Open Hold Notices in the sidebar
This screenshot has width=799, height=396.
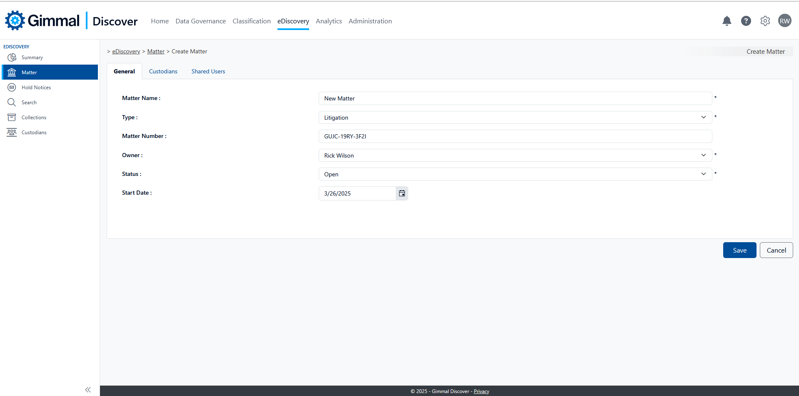36,88
